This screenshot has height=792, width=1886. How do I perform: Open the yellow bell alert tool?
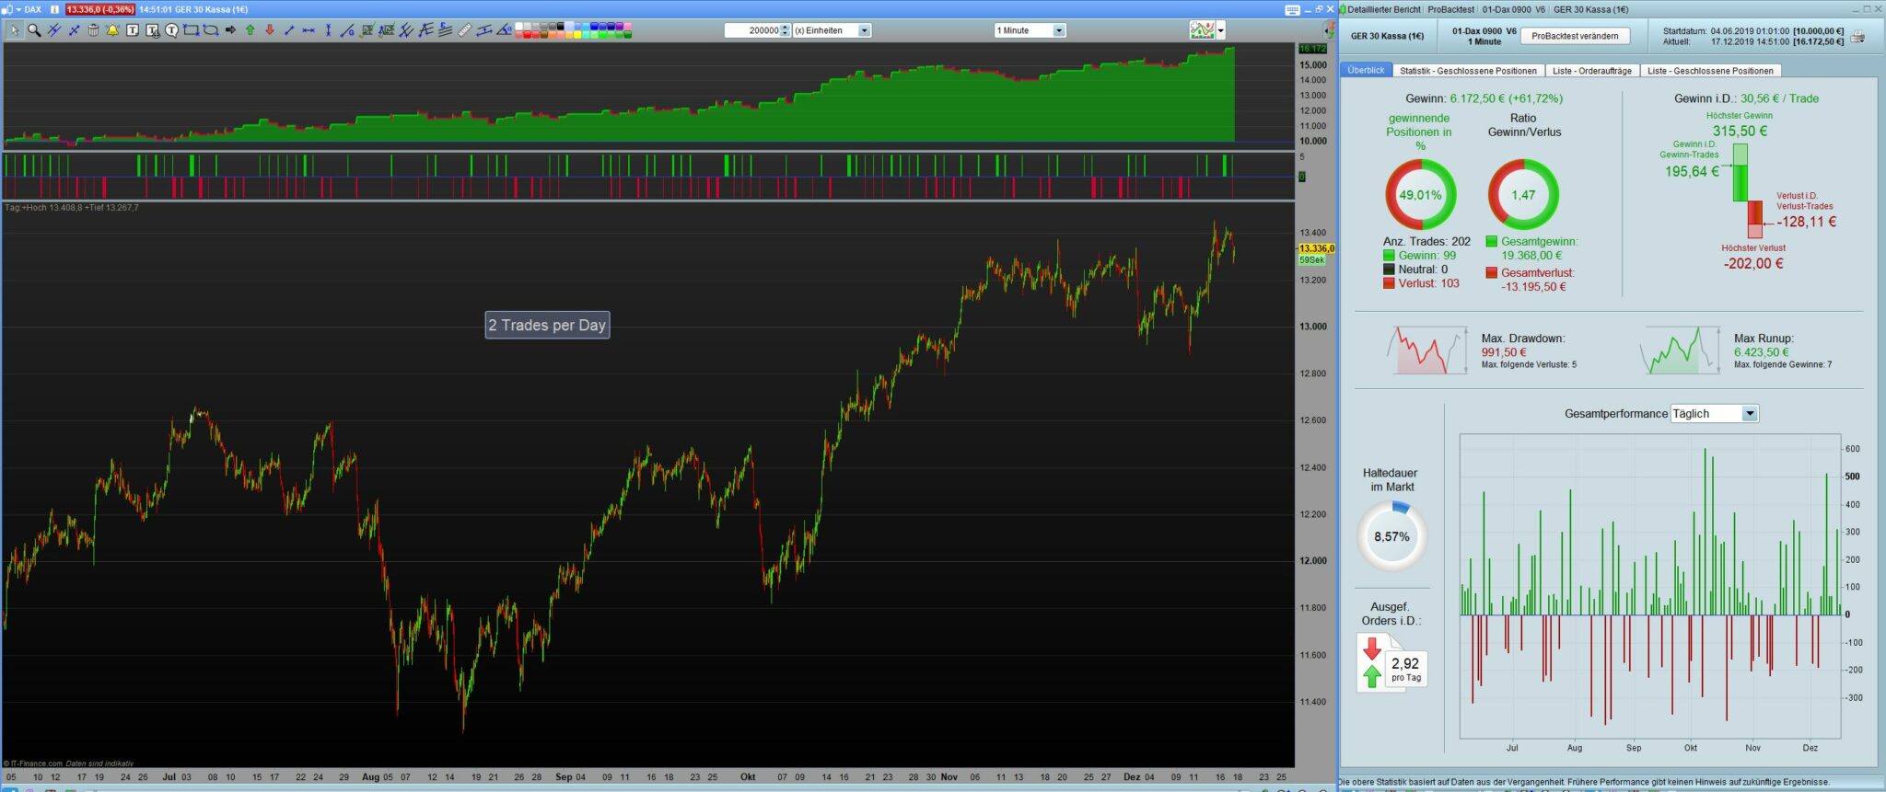tap(112, 30)
